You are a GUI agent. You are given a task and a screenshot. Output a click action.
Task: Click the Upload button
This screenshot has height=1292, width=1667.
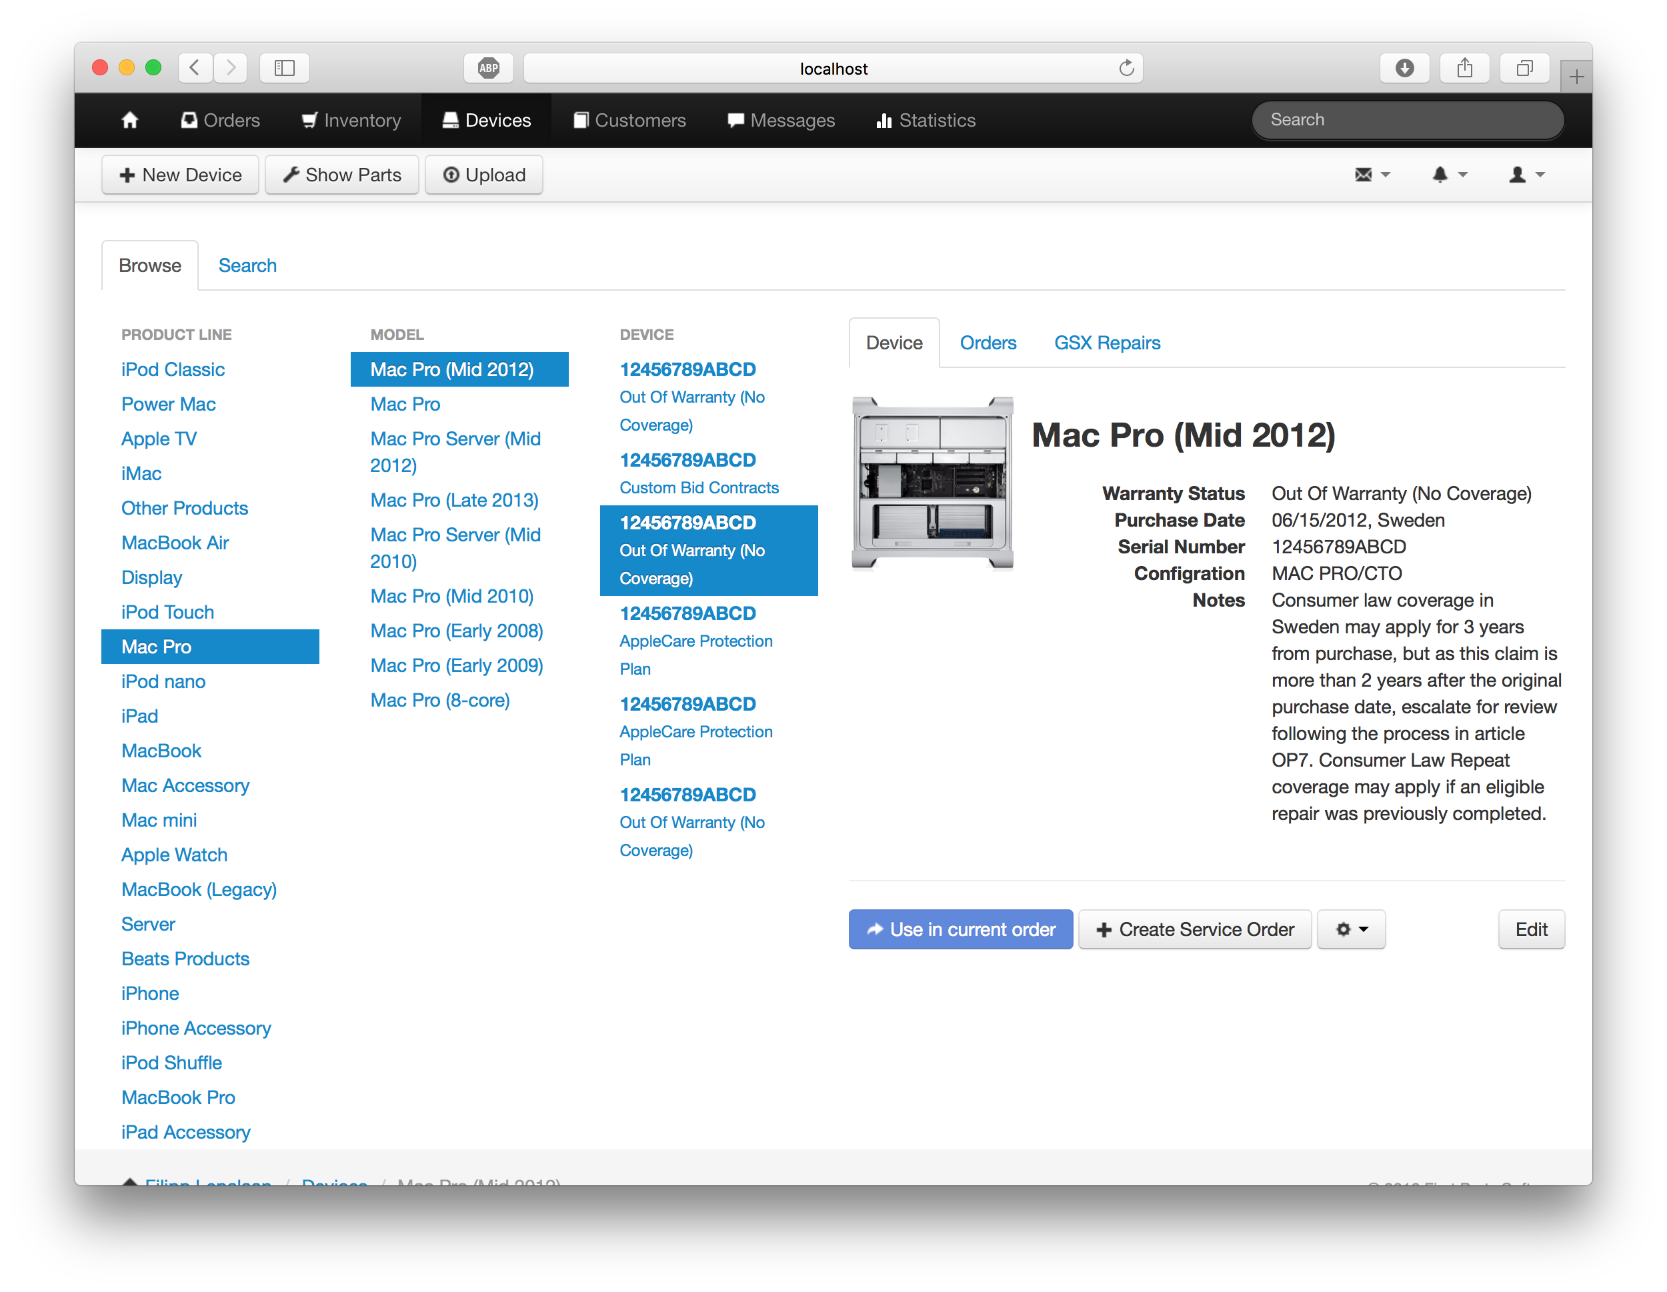484,175
